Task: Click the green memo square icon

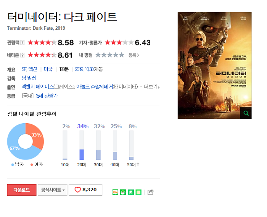Action: tap(138, 192)
